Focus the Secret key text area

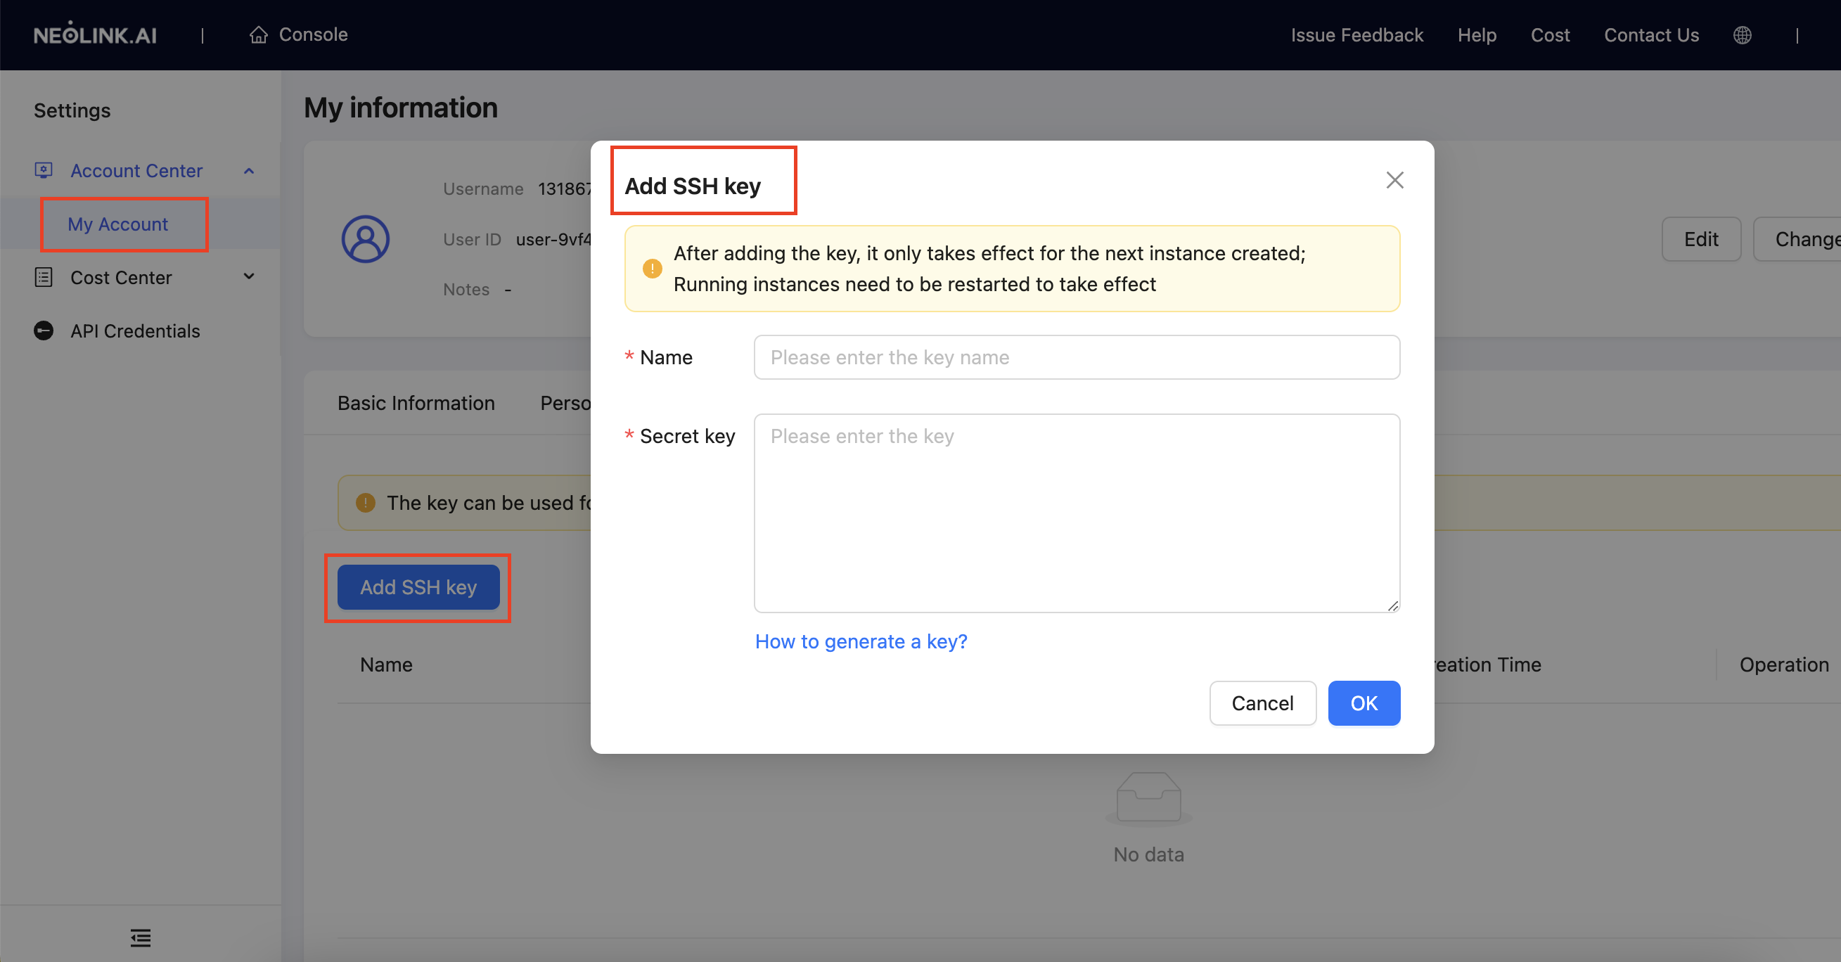tap(1077, 513)
